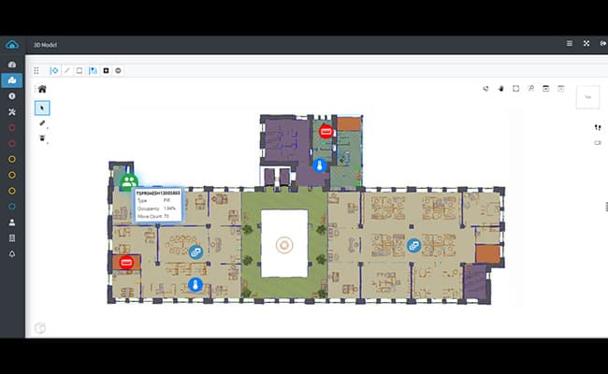Image resolution: width=608 pixels, height=374 pixels.
Task: Click the first red circle status indicator
Action: point(11,127)
